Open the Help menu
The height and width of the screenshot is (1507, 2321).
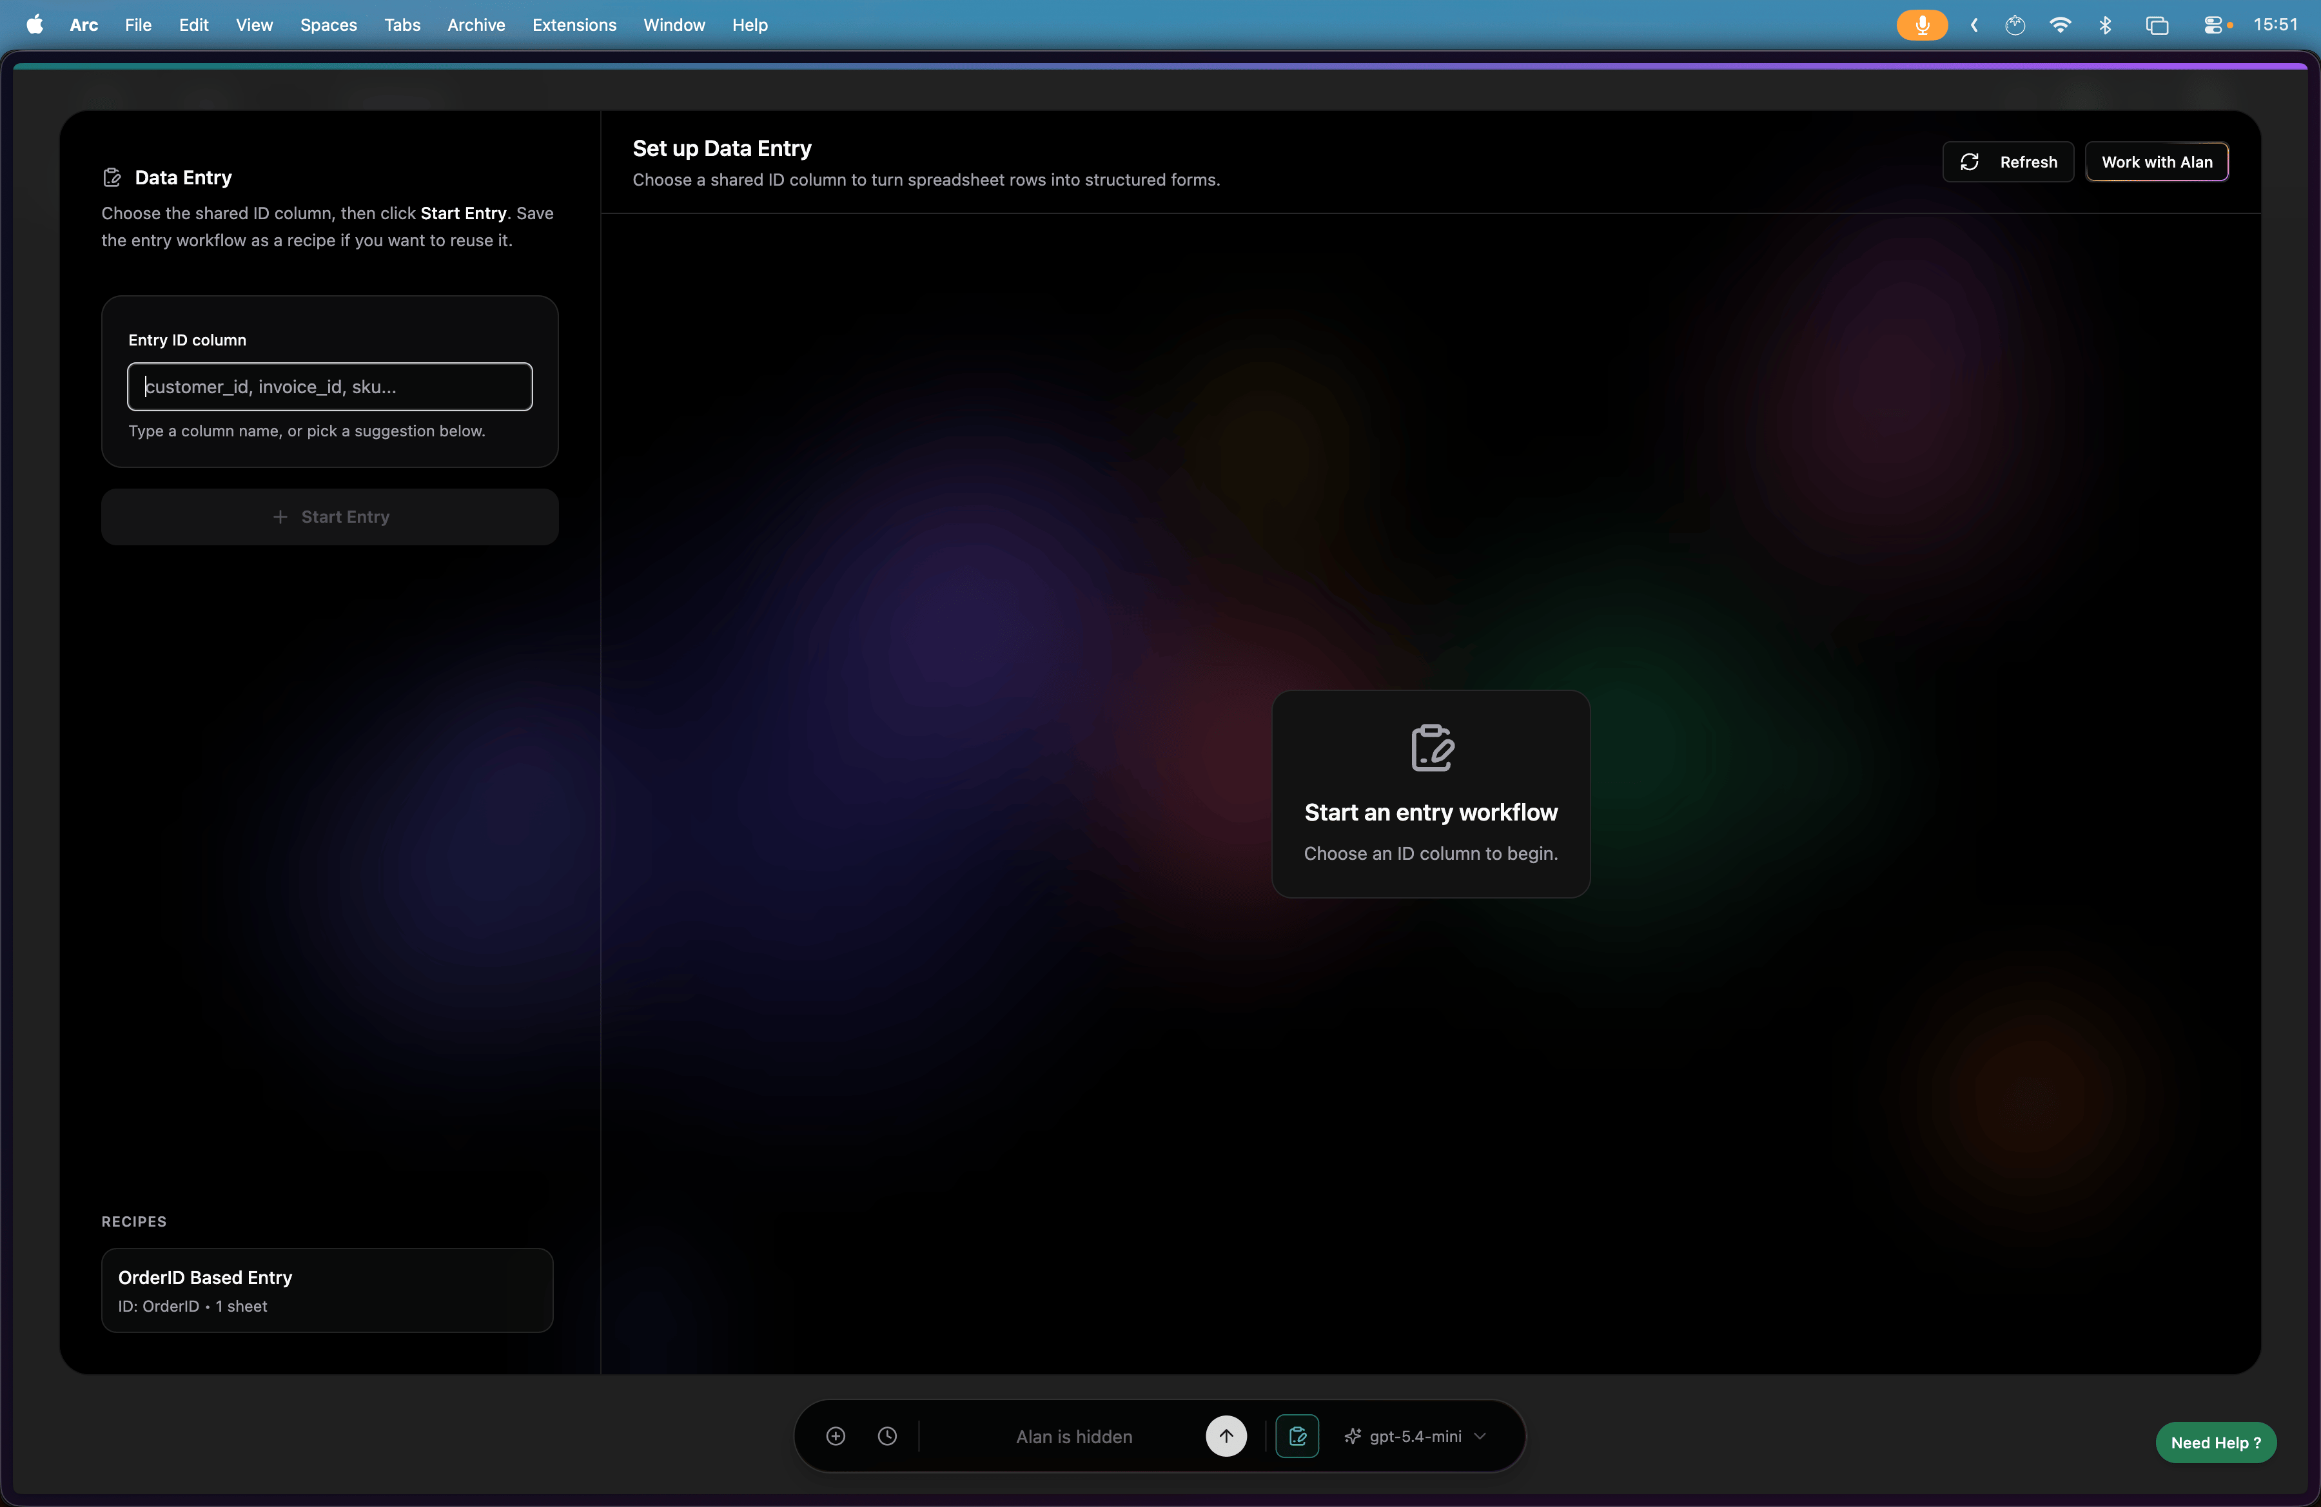tap(750, 24)
